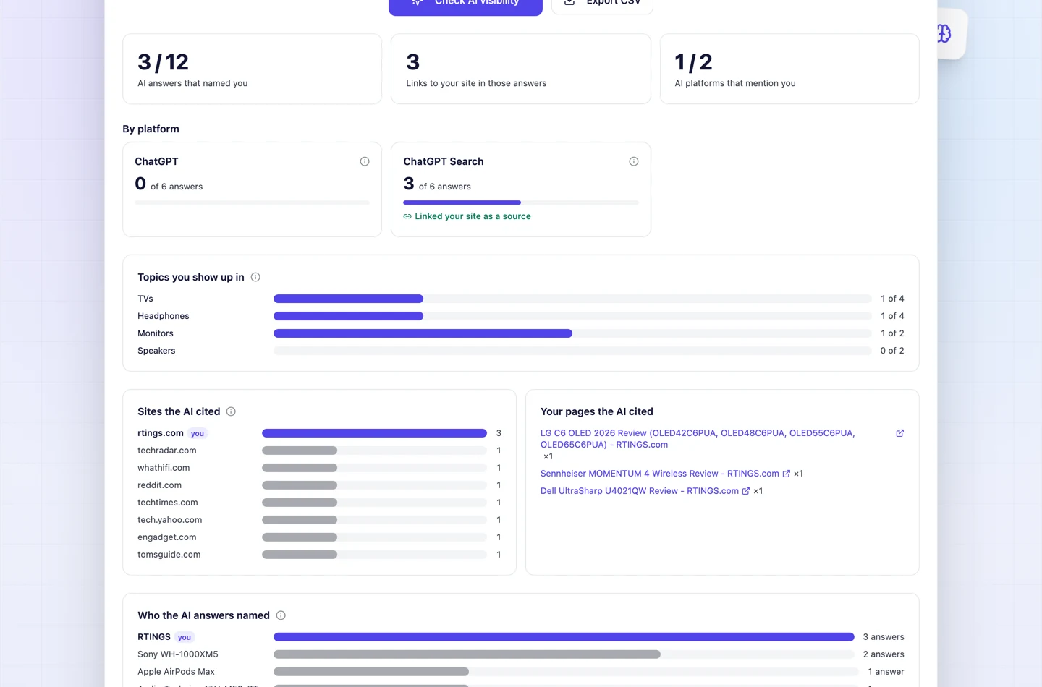Click the By platform heading
Image resolution: width=1042 pixels, height=687 pixels.
(x=151, y=129)
